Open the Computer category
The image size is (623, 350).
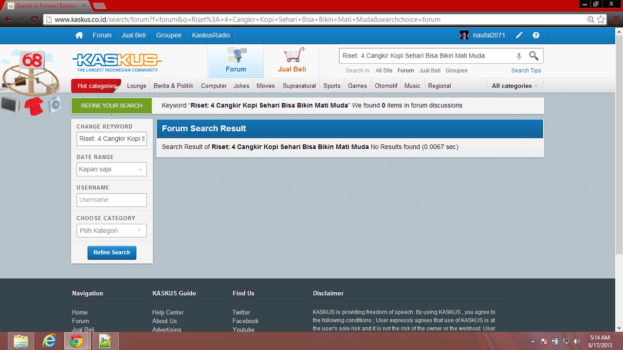tap(214, 86)
